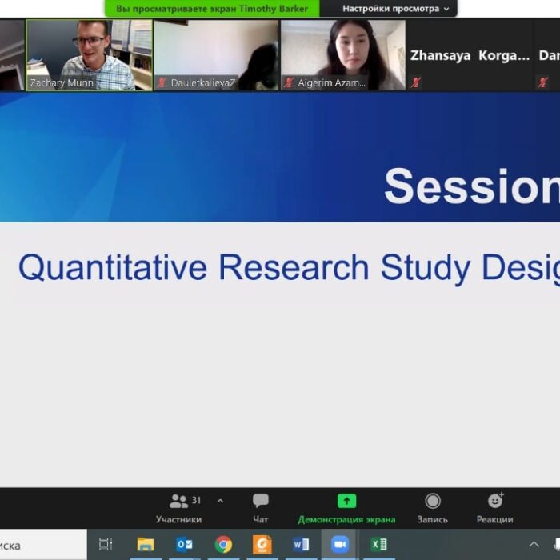Open File Explorer from the taskbar
The image size is (560, 560).
(x=146, y=545)
